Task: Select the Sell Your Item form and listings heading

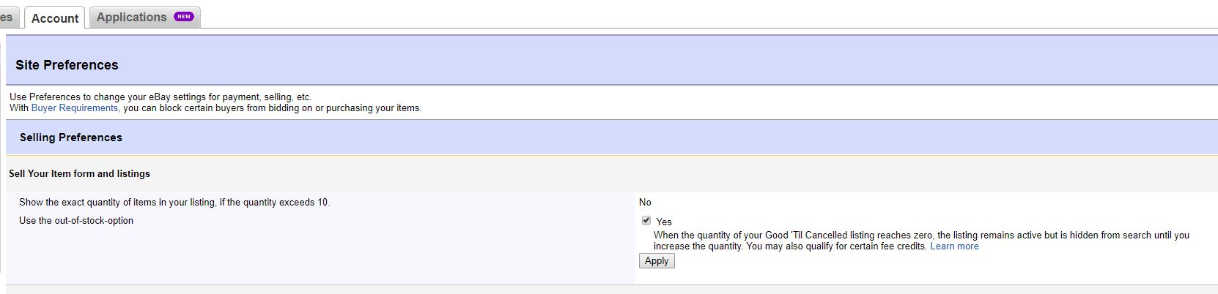Action: (79, 174)
